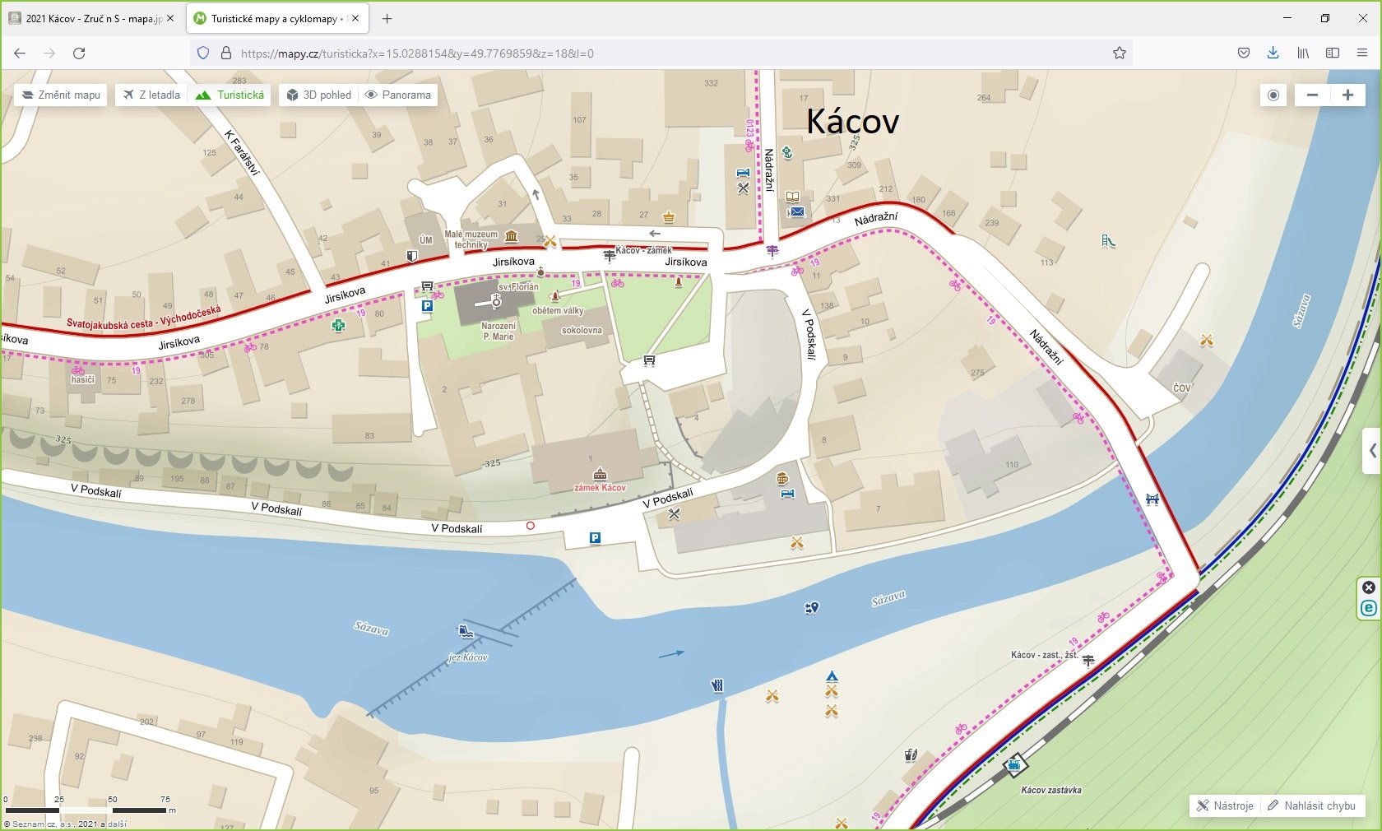The image size is (1382, 831).
Task: Click the locate my position icon
Action: [1273, 95]
